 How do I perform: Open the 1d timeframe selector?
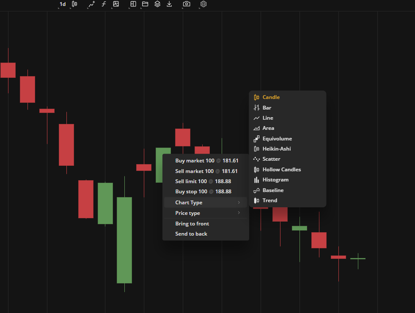click(63, 4)
